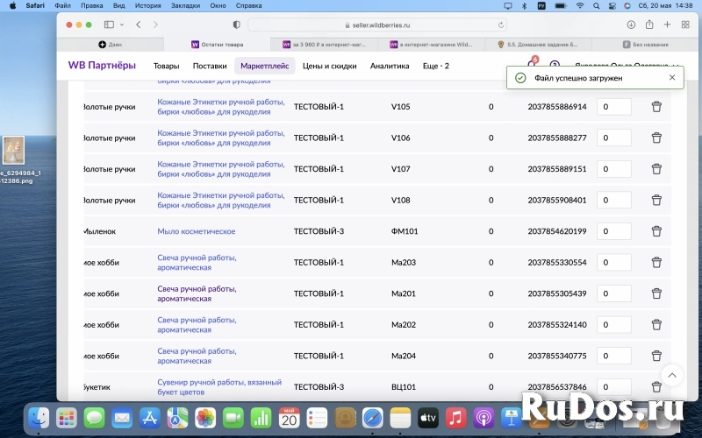
Task: Edit stock quantity field for Ма204
Action: (613, 356)
